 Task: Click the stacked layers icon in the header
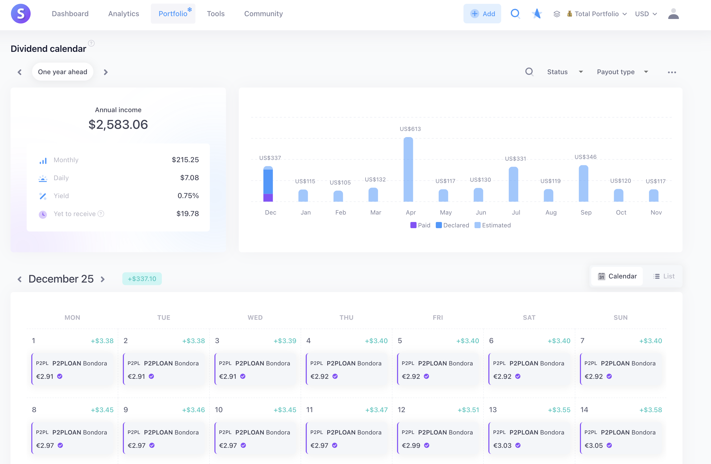coord(557,14)
